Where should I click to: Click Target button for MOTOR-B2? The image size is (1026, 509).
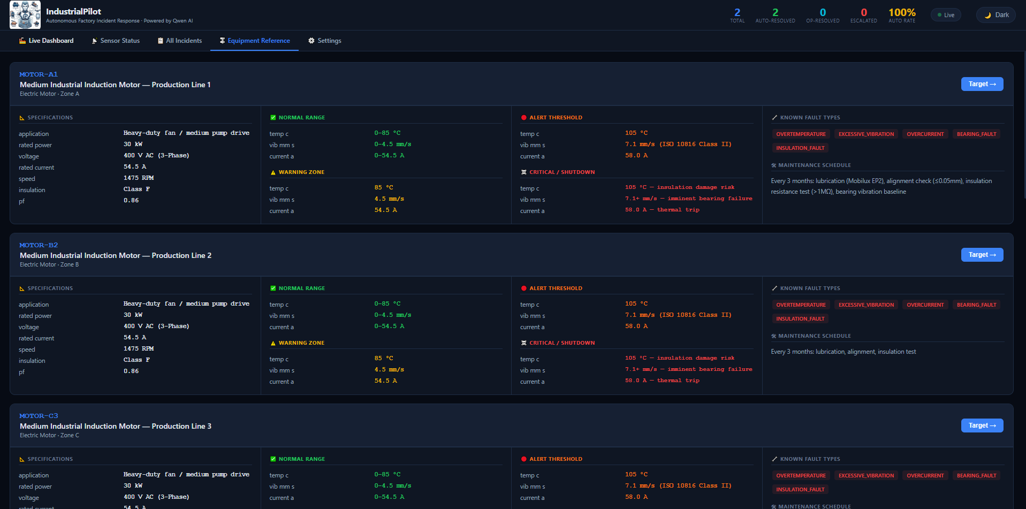pyautogui.click(x=982, y=255)
